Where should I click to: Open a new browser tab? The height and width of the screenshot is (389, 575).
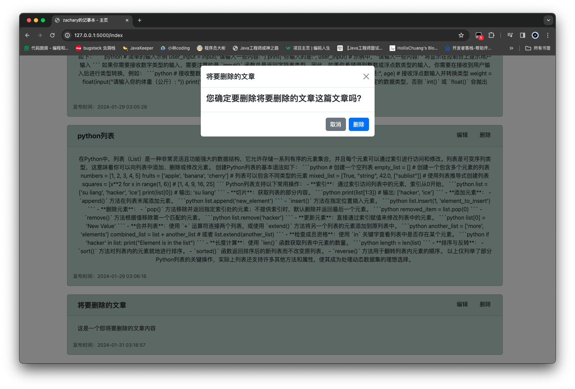[x=140, y=20]
